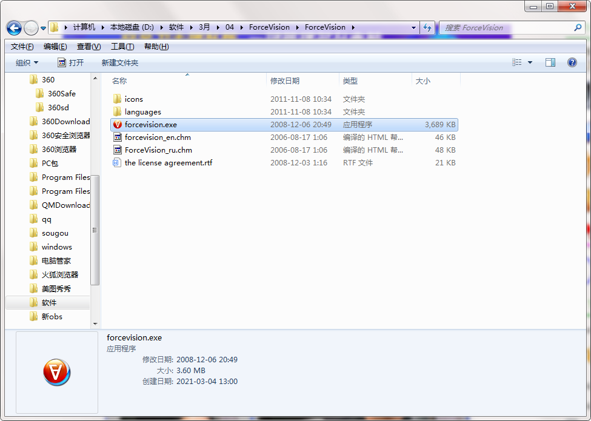The height and width of the screenshot is (421, 591).
Task: Click the 打开 toolbar button
Action: pyautogui.click(x=70, y=63)
